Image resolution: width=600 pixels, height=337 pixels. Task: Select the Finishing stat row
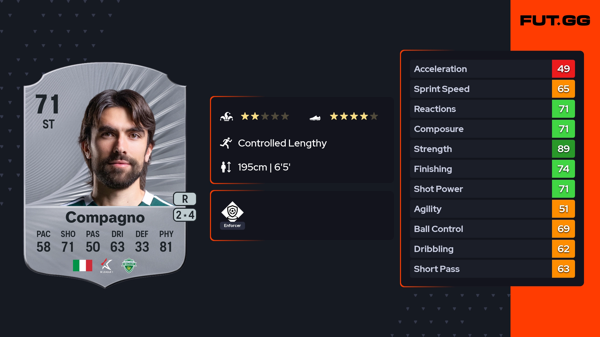[480, 169]
